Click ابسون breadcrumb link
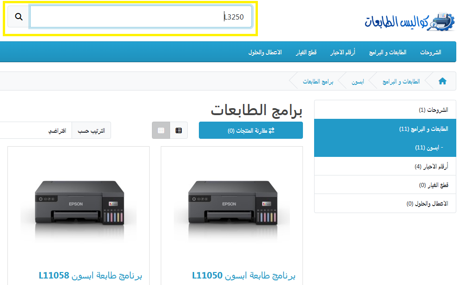 357,81
